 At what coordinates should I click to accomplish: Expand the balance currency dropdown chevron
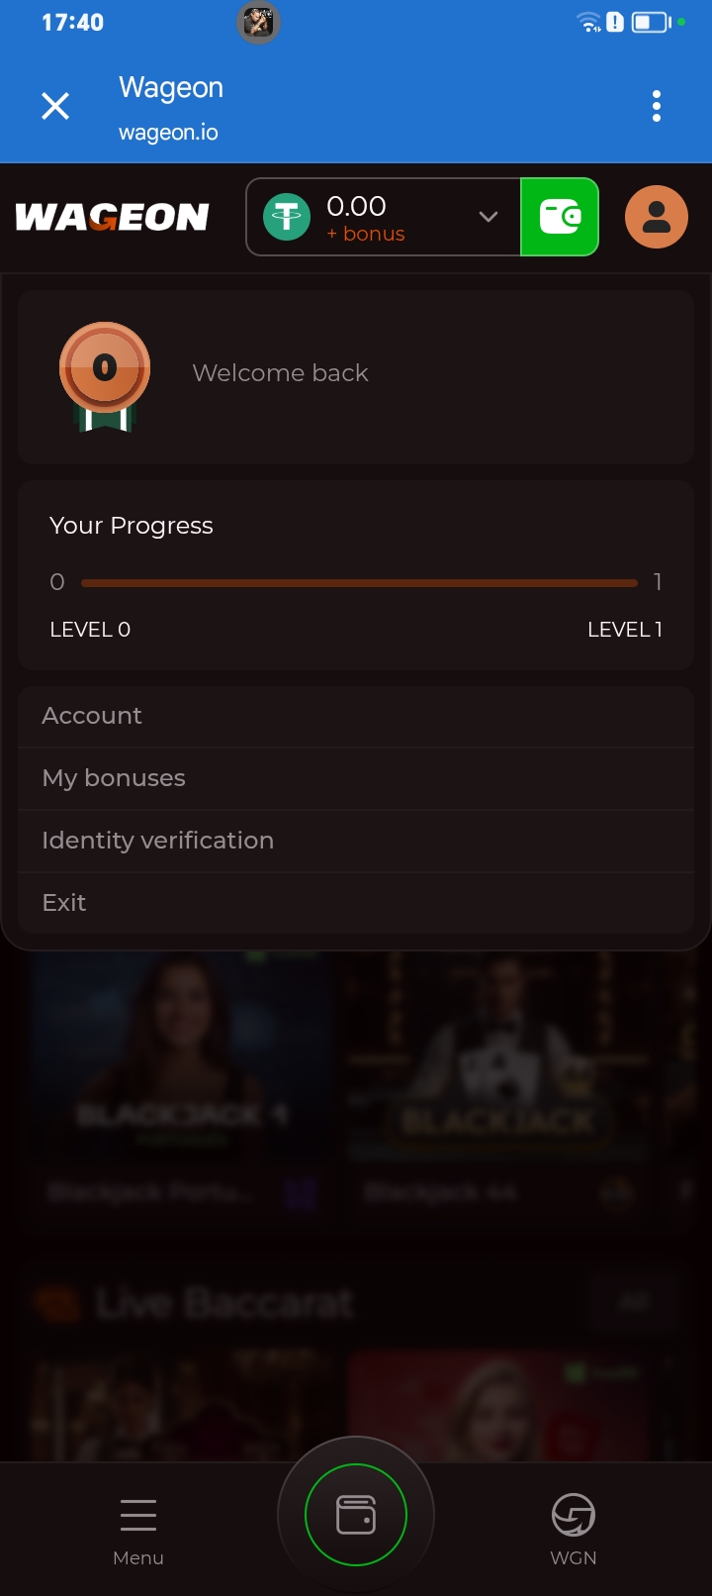pyautogui.click(x=488, y=217)
